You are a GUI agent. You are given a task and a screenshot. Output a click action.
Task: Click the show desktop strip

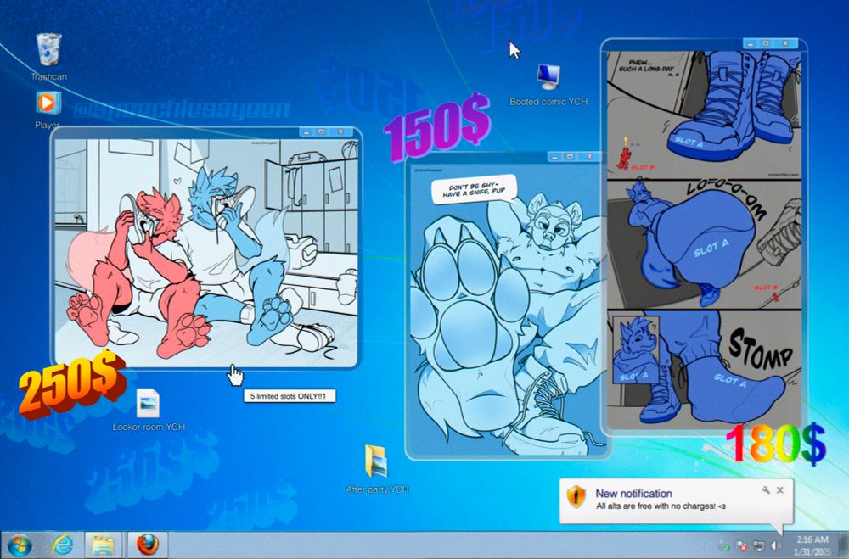[843, 545]
